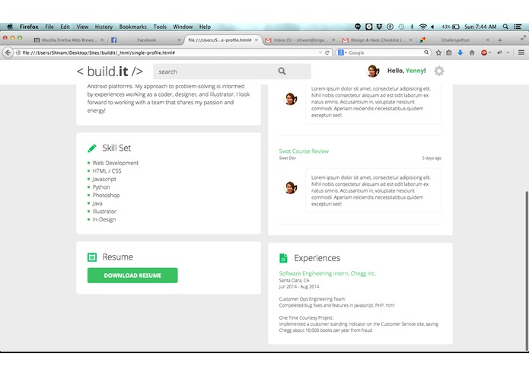Screen dimensions: 529x376
Task: Open the Adblock Plus dropdown arrow
Action: tap(490, 53)
